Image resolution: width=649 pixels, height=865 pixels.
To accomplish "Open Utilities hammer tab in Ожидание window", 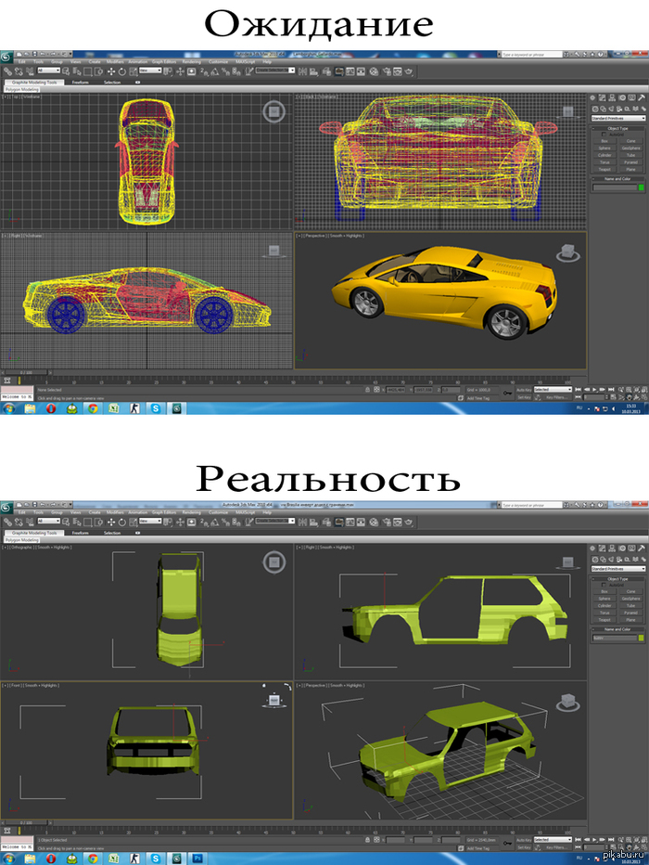I will 642,97.
